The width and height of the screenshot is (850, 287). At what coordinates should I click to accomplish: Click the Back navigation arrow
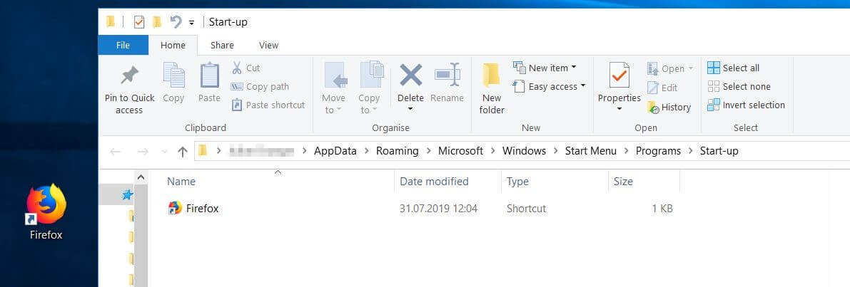(115, 152)
